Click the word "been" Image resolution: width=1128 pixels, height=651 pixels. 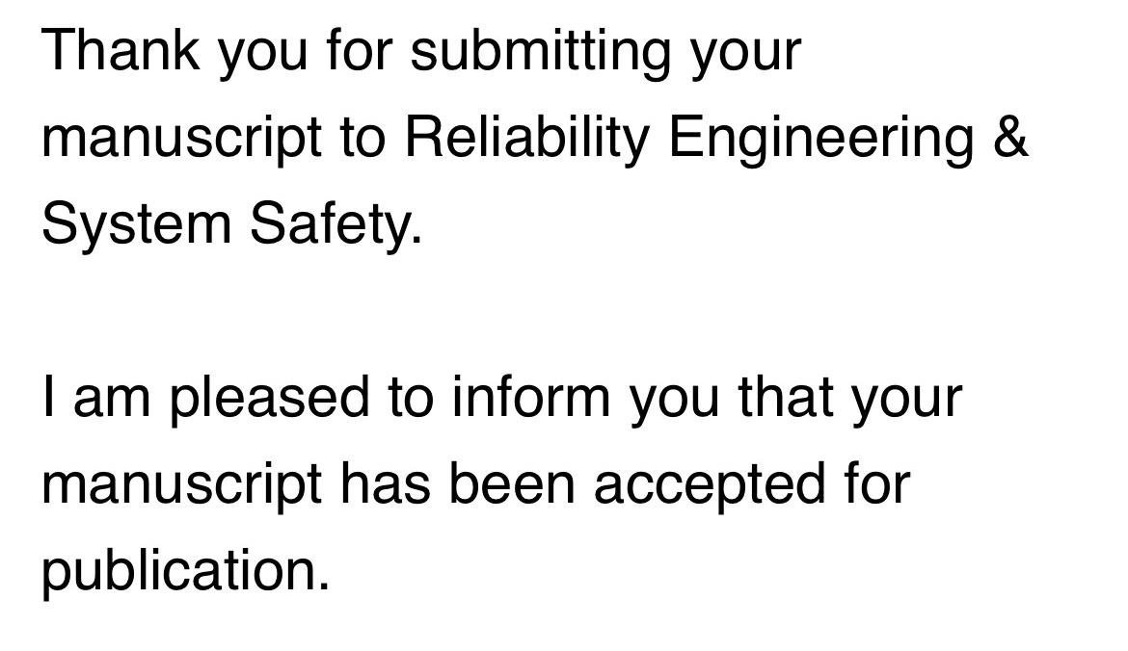pyautogui.click(x=512, y=483)
